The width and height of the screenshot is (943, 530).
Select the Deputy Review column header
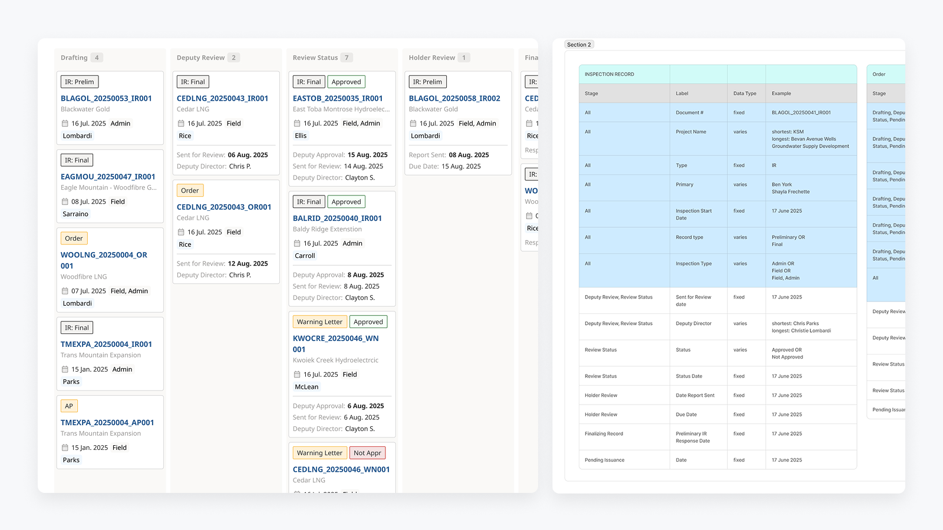pyautogui.click(x=201, y=58)
